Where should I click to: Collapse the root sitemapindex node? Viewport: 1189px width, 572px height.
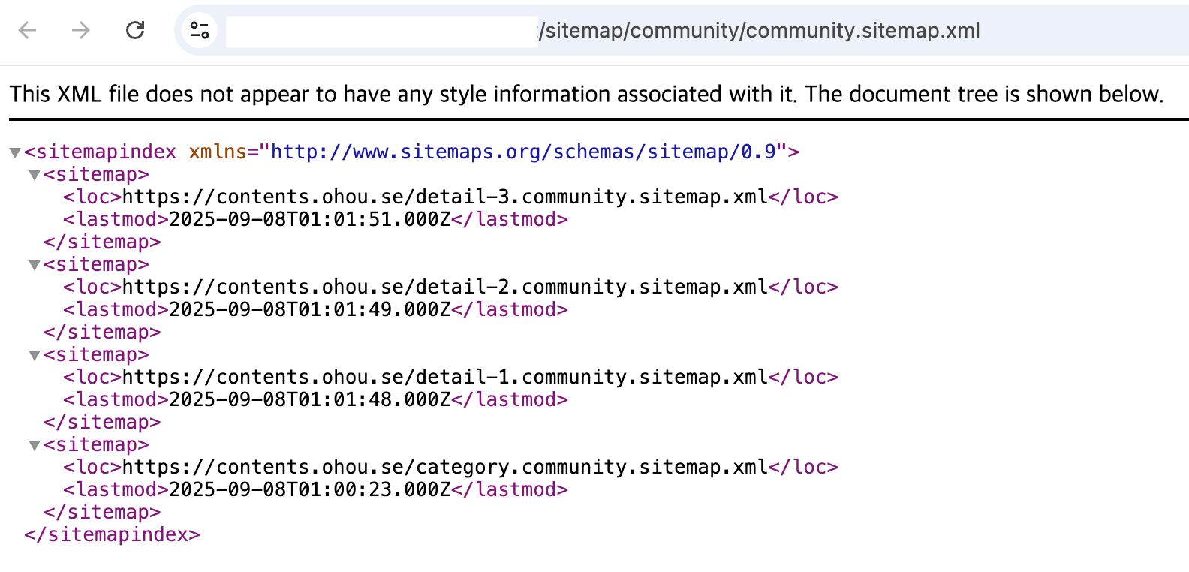point(14,152)
